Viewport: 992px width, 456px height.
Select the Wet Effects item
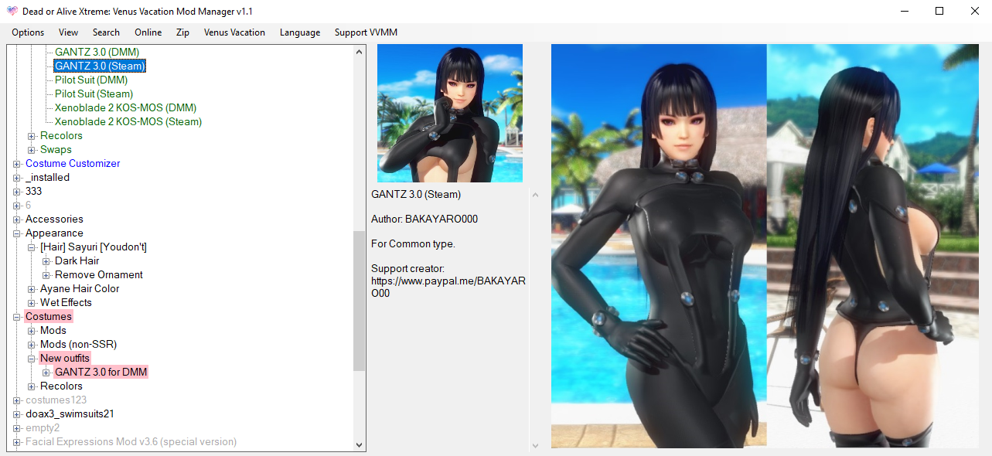click(66, 302)
